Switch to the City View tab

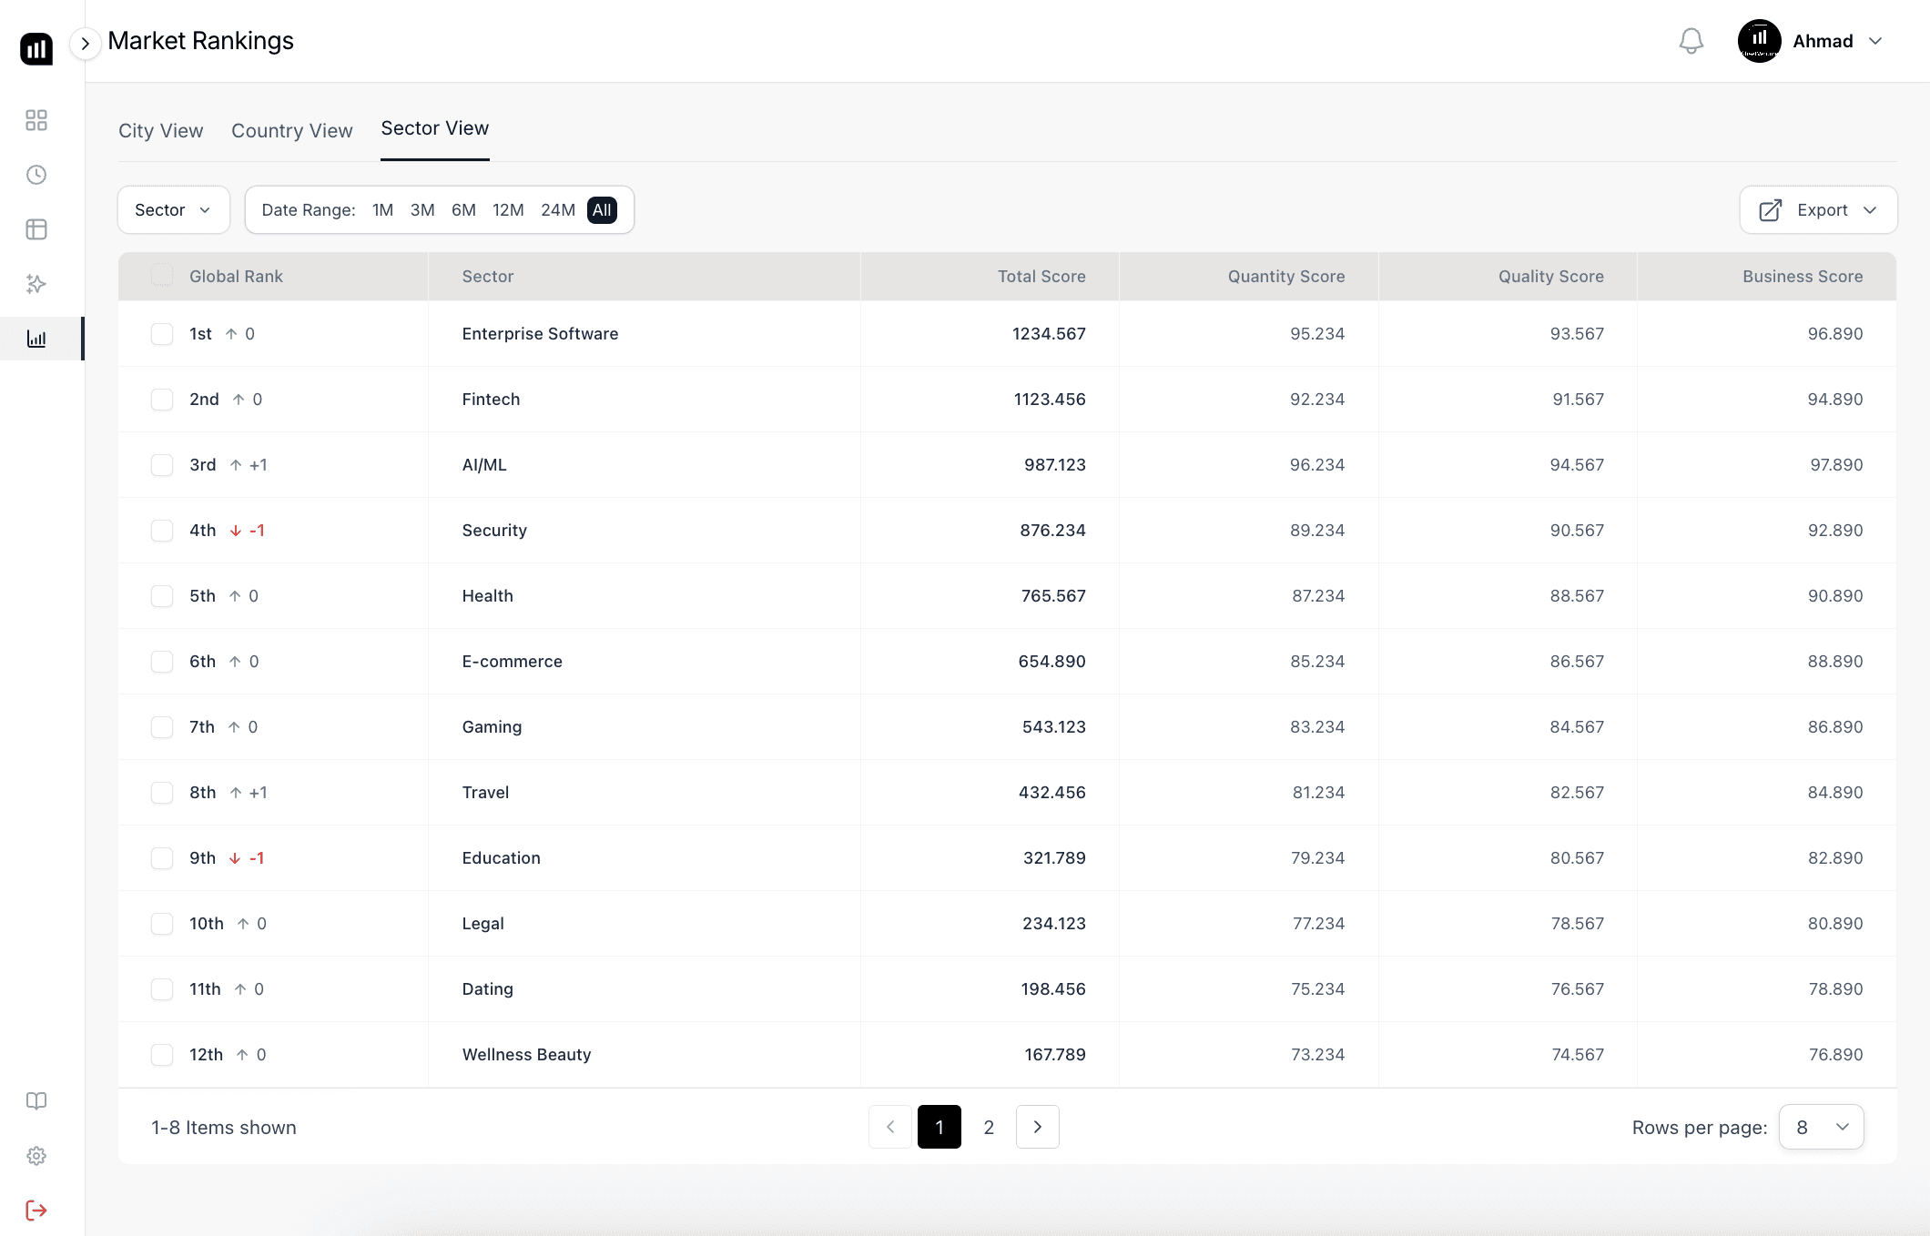(160, 131)
